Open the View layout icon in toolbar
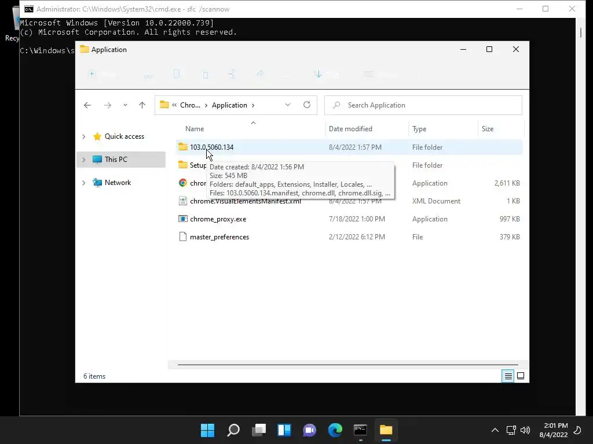This screenshot has width=593, height=444. click(x=368, y=74)
